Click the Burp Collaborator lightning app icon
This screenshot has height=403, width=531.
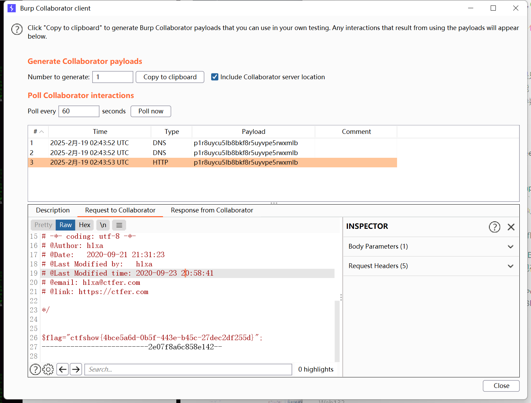point(12,8)
